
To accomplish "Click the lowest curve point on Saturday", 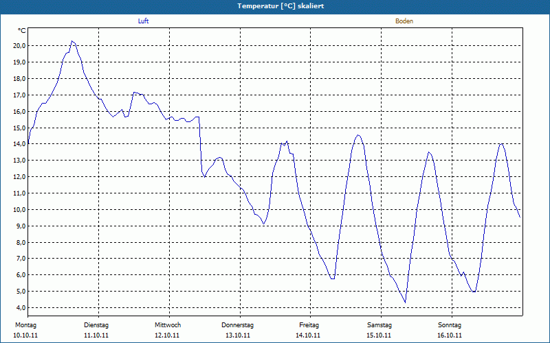I will point(405,303).
